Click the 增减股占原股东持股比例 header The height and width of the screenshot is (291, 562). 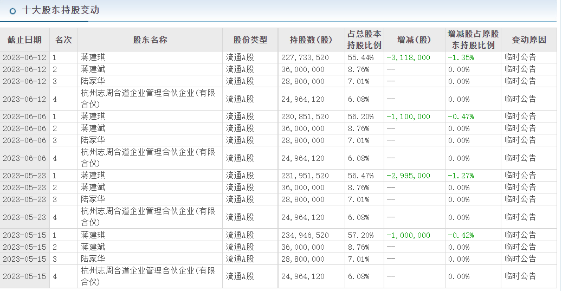click(473, 40)
